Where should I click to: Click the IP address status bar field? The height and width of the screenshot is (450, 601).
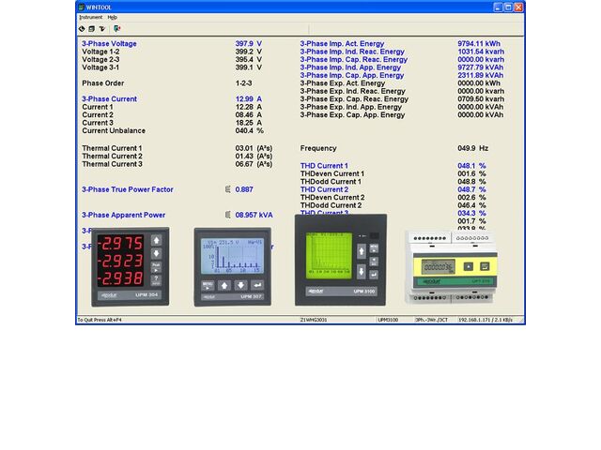(x=485, y=320)
